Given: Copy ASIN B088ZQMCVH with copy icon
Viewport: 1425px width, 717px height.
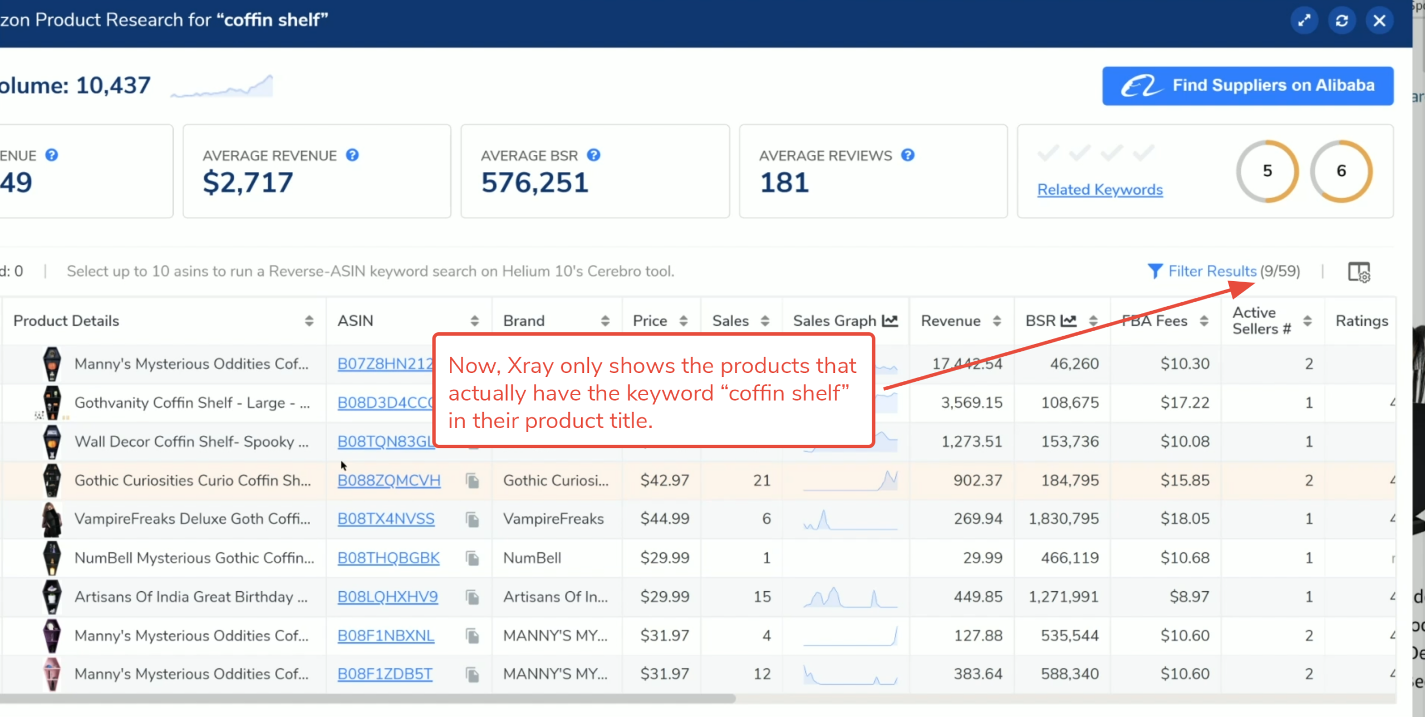Looking at the screenshot, I should pyautogui.click(x=472, y=480).
